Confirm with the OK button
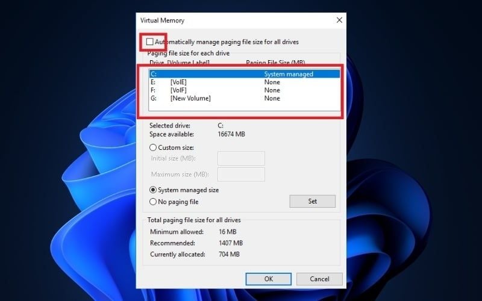The height and width of the screenshot is (301, 482). 268,279
